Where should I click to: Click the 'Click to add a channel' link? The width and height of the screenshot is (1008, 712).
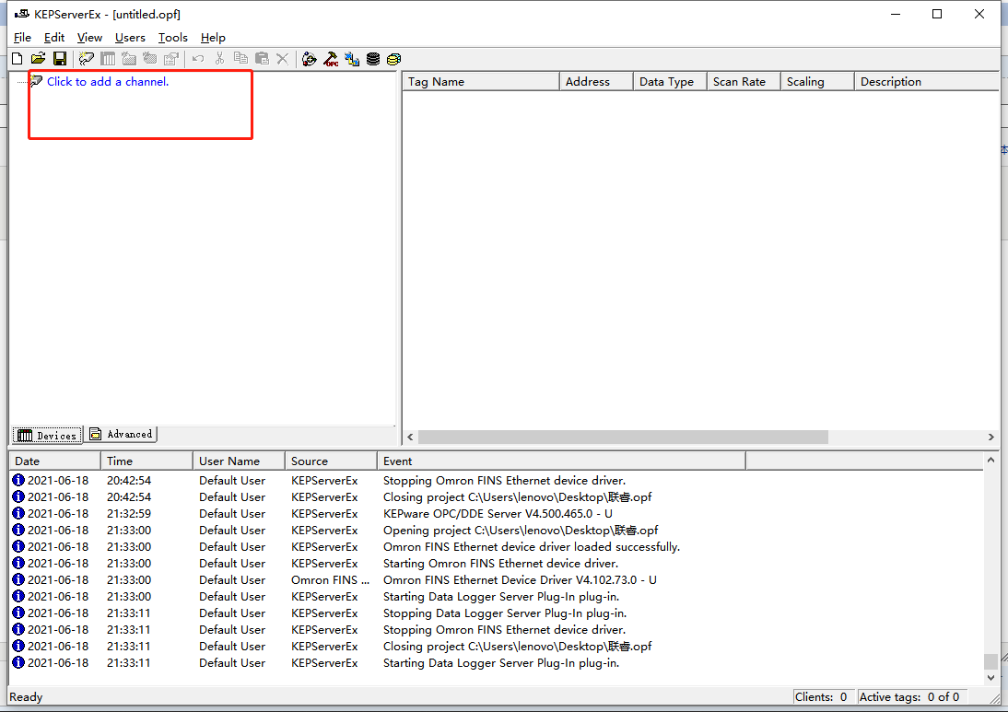point(108,82)
